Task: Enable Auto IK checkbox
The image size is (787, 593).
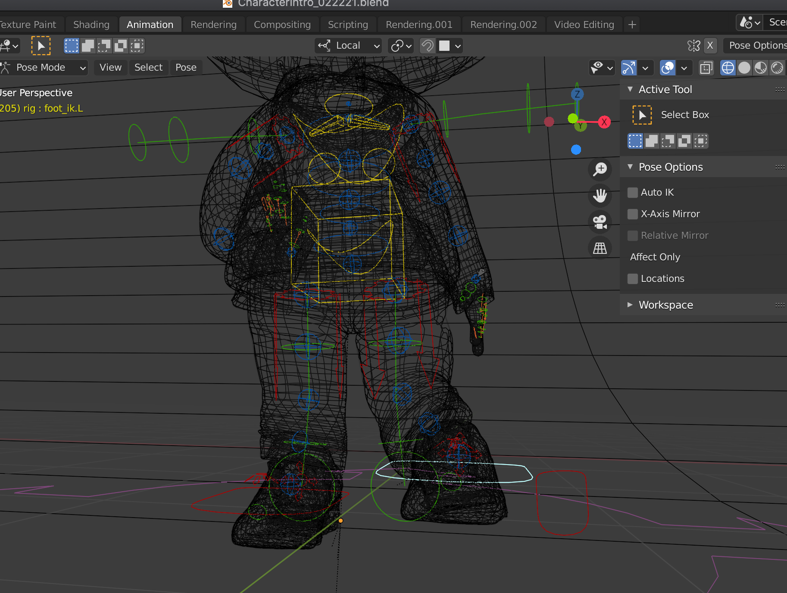Action: (x=632, y=193)
